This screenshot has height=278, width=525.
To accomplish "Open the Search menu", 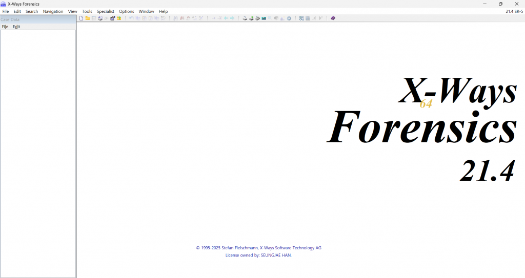I will click(x=32, y=11).
